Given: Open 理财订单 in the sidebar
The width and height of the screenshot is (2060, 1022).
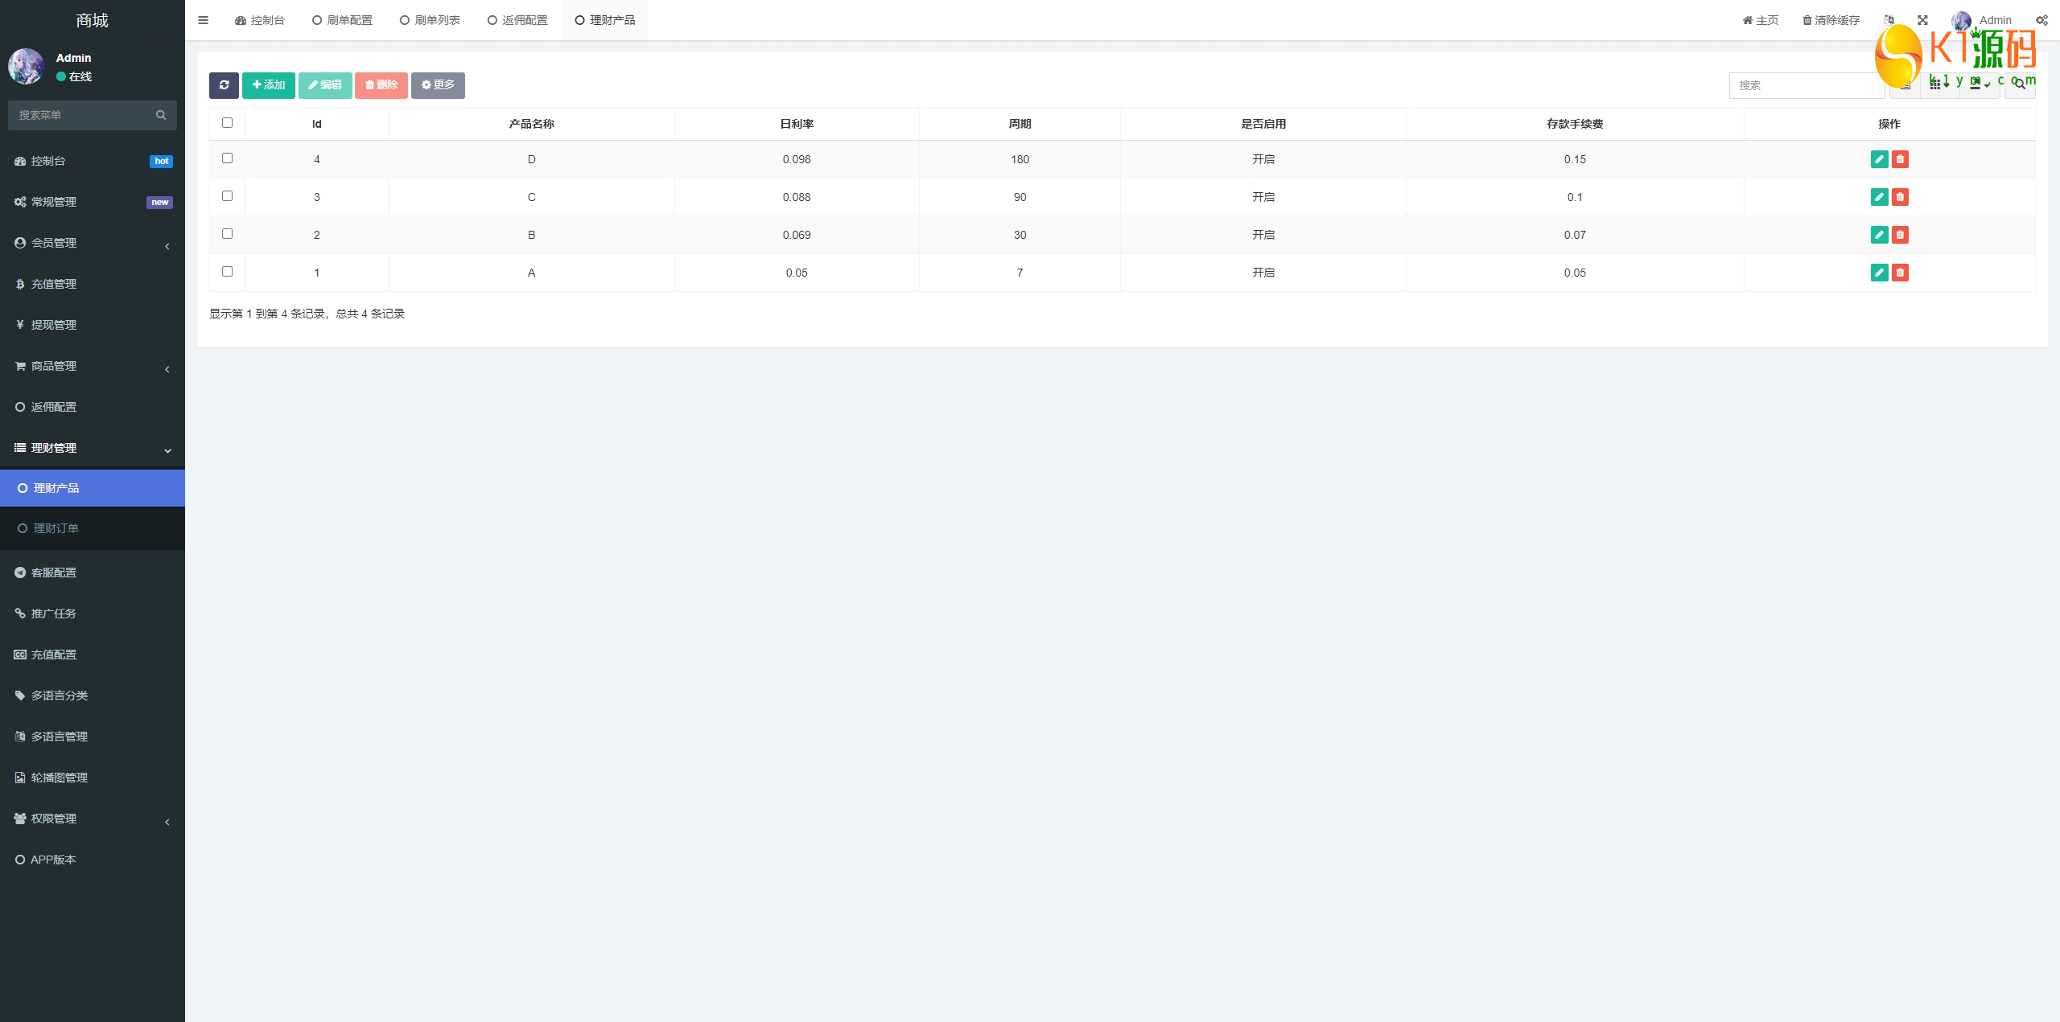Looking at the screenshot, I should click(x=56, y=528).
